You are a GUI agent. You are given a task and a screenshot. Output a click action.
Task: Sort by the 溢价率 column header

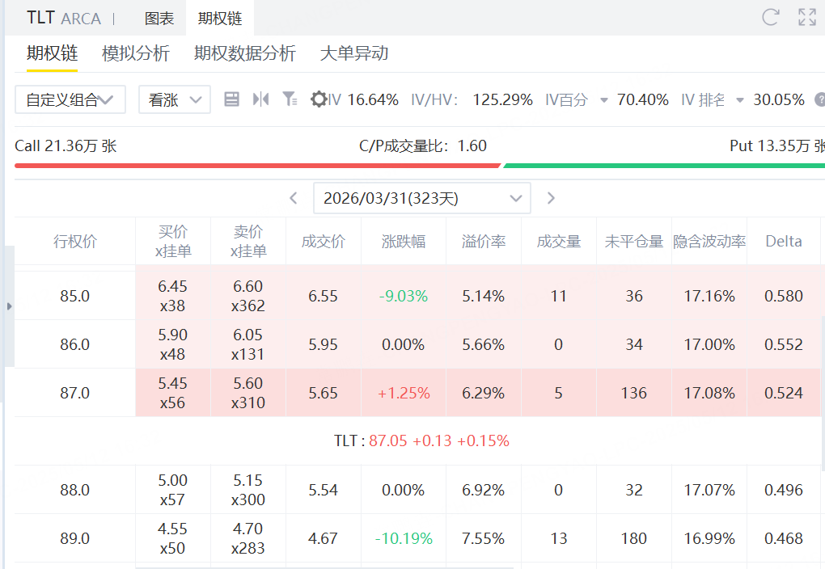[484, 242]
